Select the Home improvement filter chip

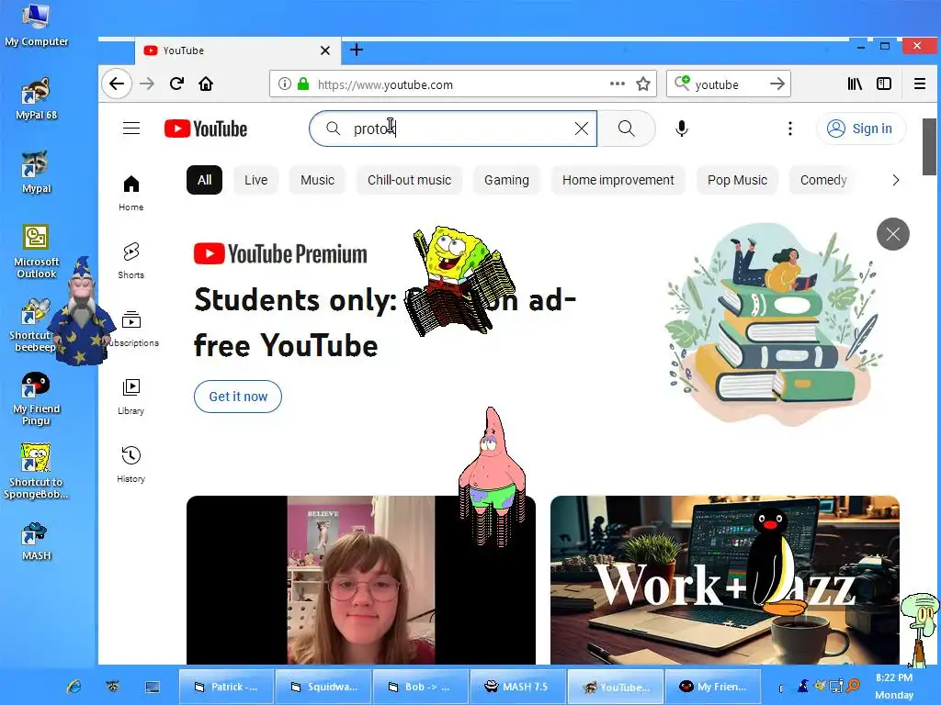(618, 180)
